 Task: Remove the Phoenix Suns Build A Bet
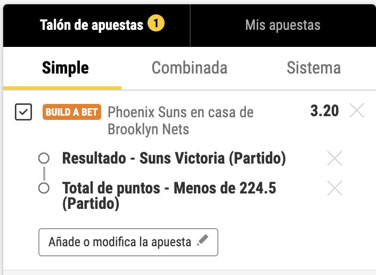point(357,111)
